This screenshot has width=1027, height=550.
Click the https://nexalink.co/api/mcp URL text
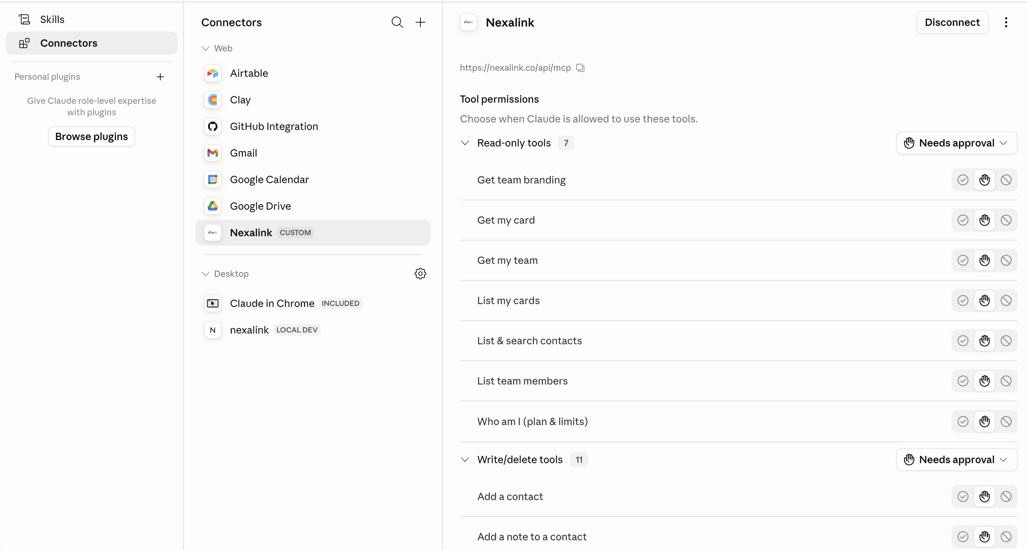pos(515,68)
